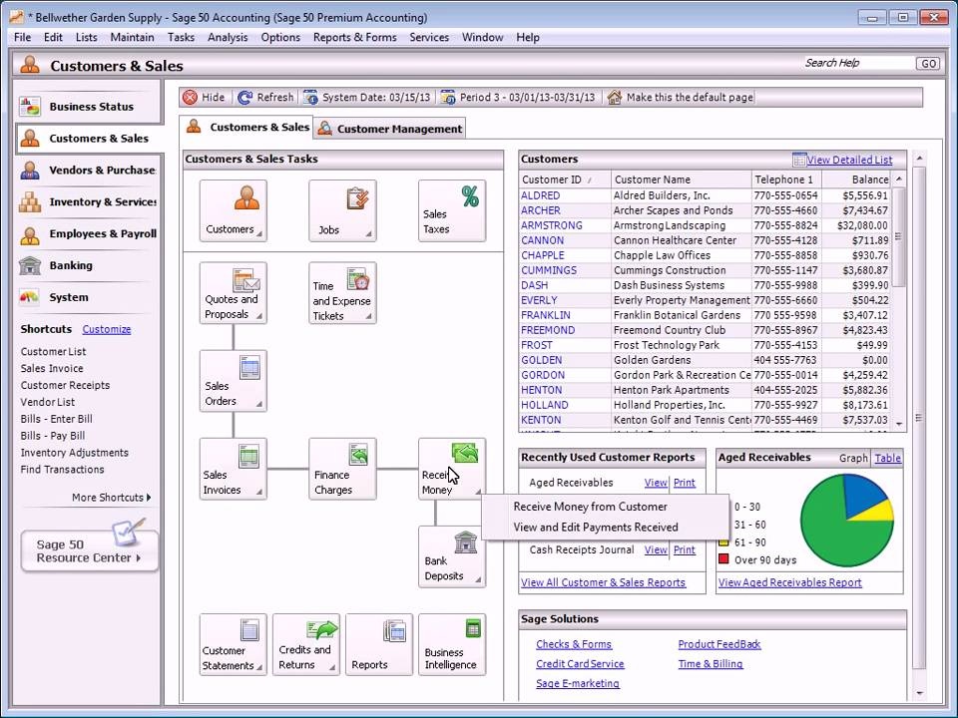Click GO next to Search Help
This screenshot has height=718, width=958.
coord(927,64)
